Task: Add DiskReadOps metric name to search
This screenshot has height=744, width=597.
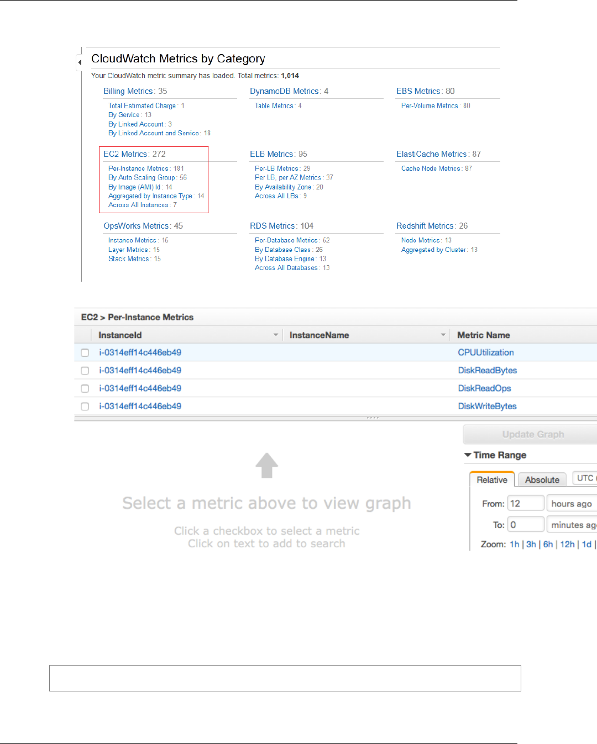Action: click(484, 388)
